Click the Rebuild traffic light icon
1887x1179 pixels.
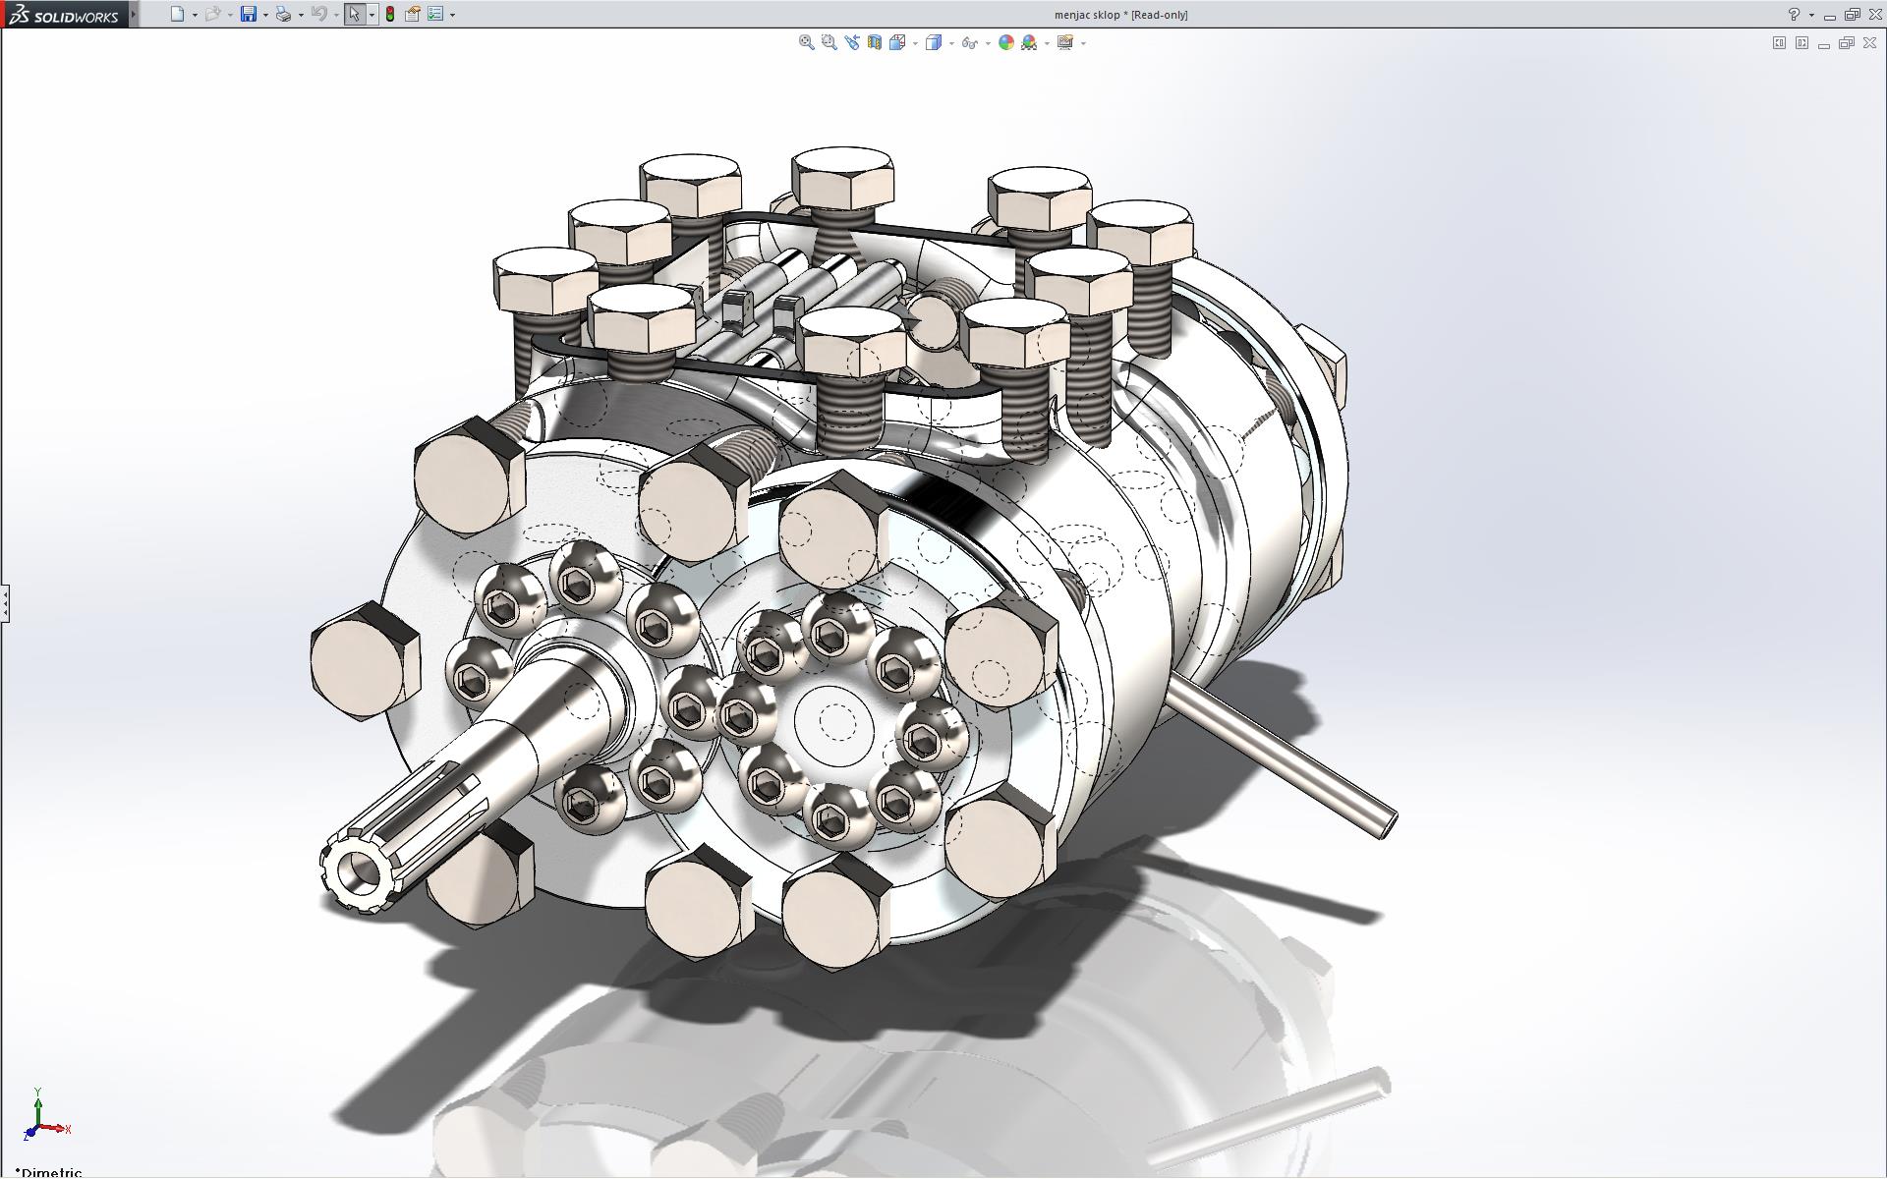(390, 14)
